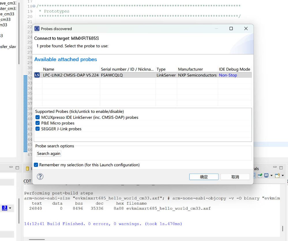
Task: Open the Non-Stop debug mode link
Action: coord(228,75)
